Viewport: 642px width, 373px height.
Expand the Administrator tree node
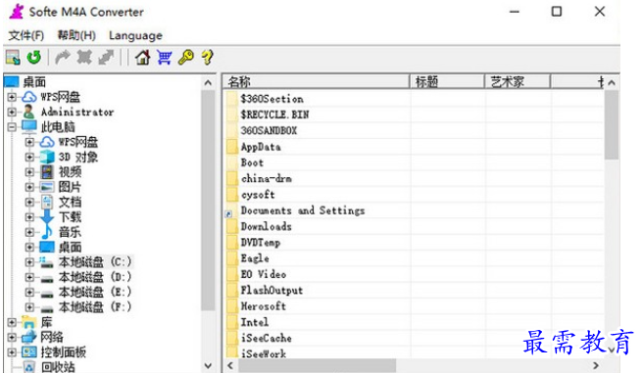pos(12,112)
